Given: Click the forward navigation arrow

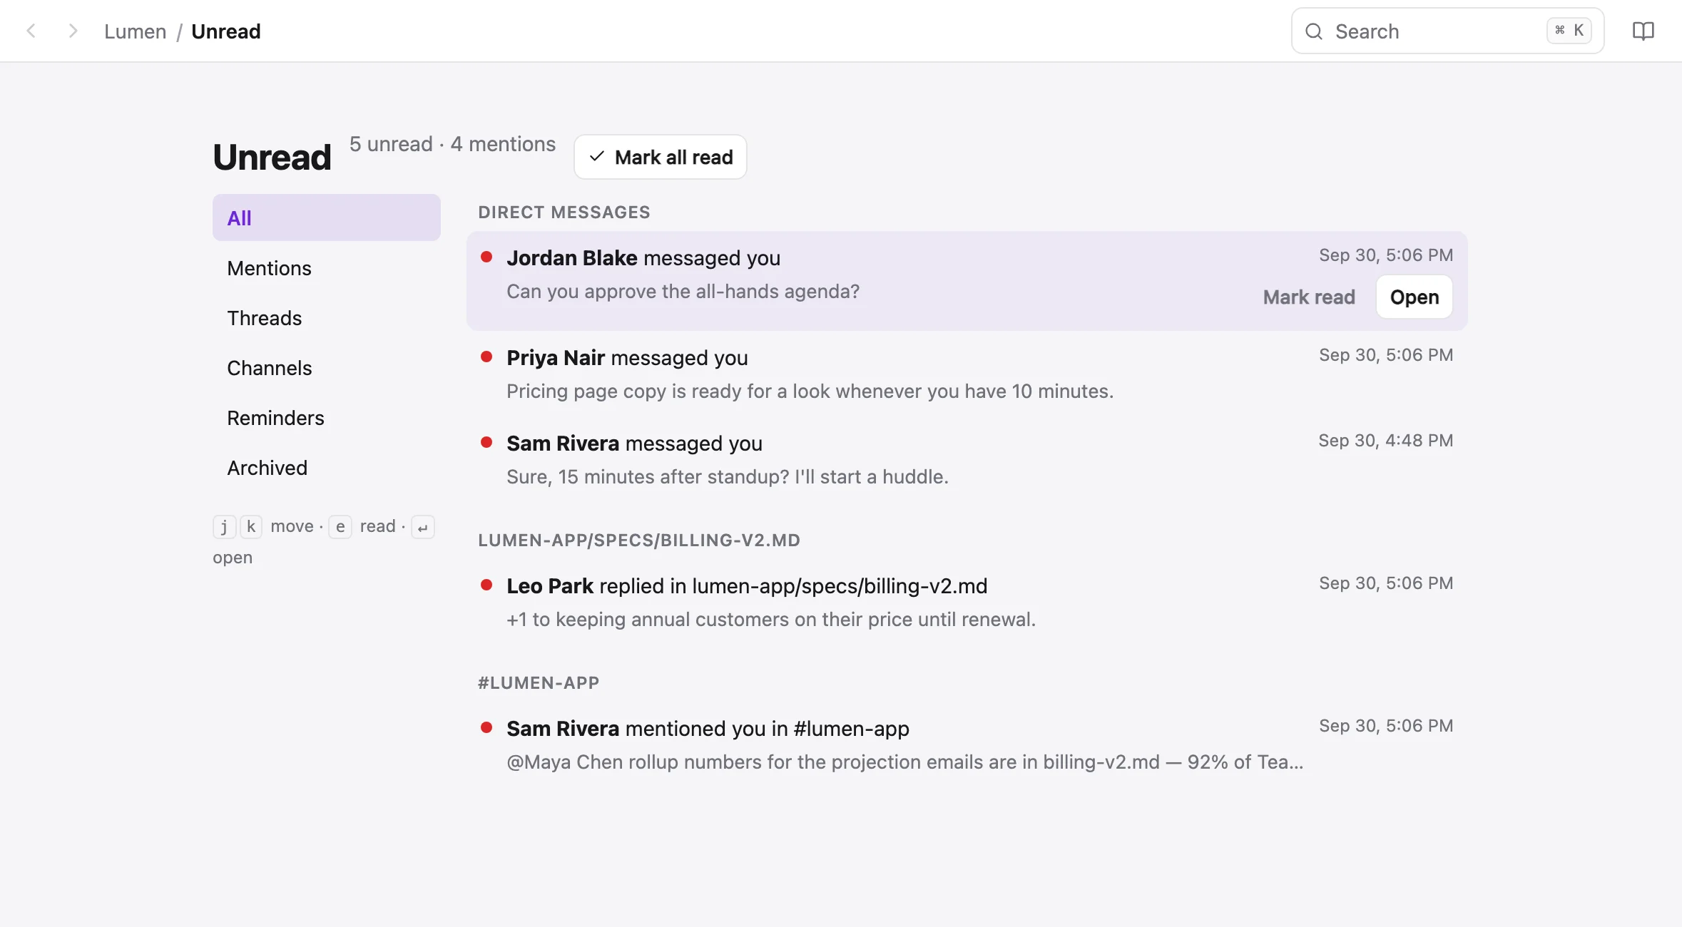Looking at the screenshot, I should pyautogui.click(x=72, y=31).
